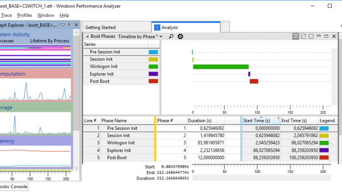
Task: Click the purple Explorer Init timeline bar
Action: 249,74
